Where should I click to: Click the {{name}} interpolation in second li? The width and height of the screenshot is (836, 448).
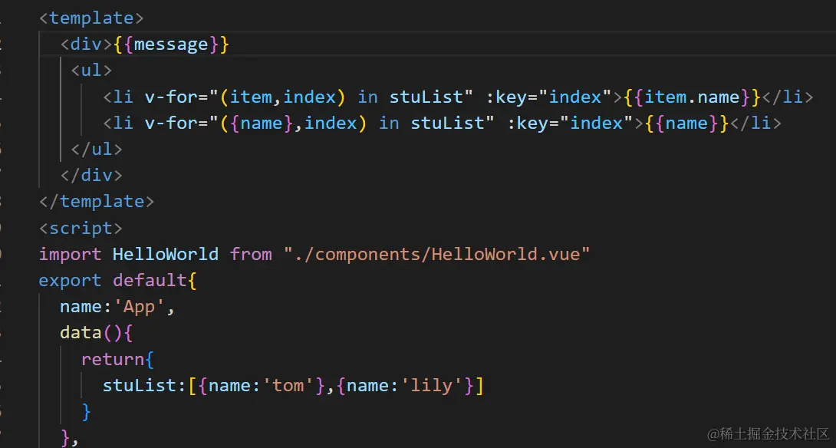pos(686,124)
